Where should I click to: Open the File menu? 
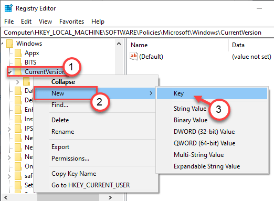(x=9, y=22)
